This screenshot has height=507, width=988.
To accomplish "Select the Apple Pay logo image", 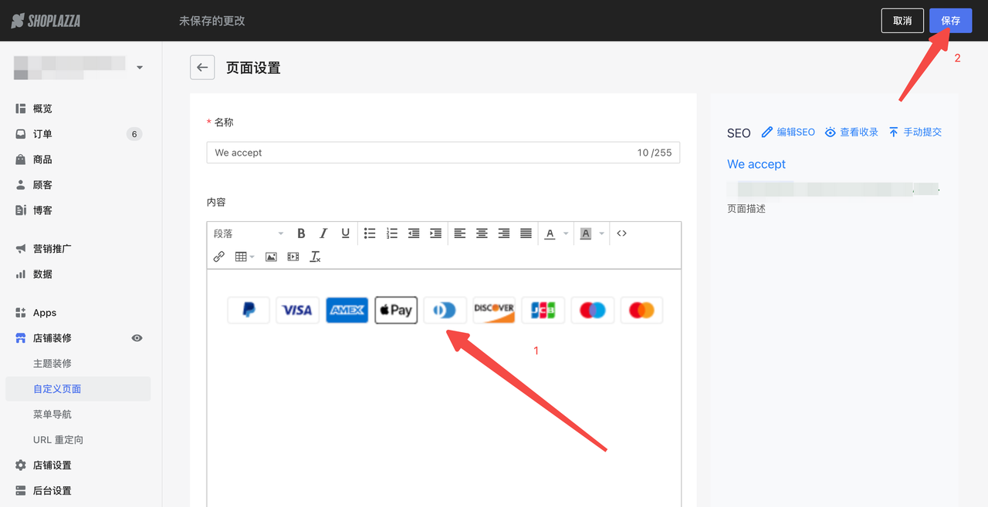I will pyautogui.click(x=396, y=310).
